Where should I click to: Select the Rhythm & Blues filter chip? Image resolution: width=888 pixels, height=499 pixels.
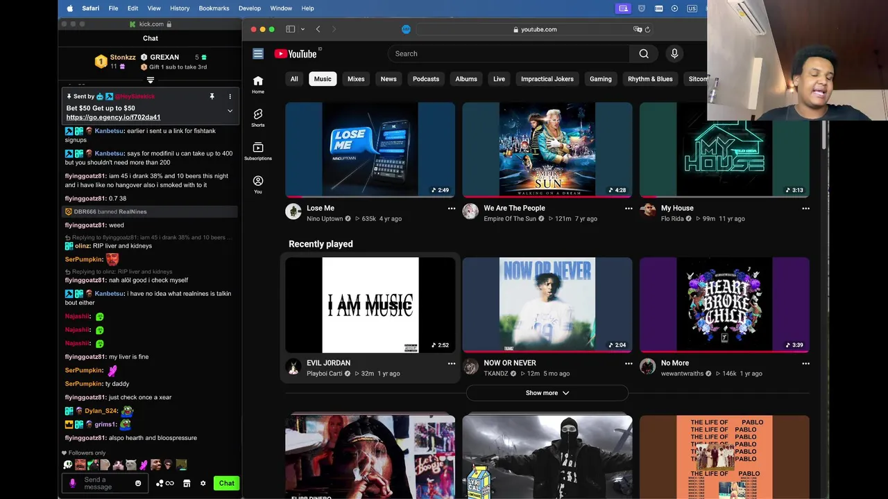coord(650,79)
